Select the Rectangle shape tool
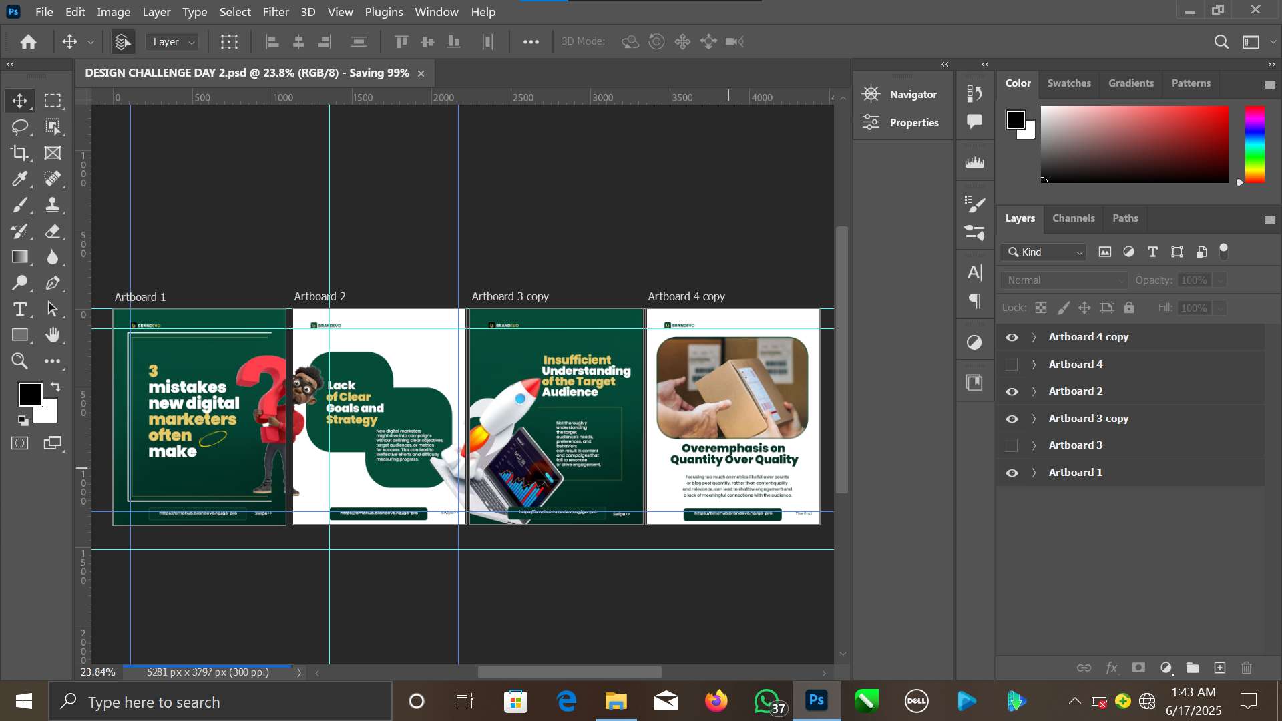Image resolution: width=1282 pixels, height=721 pixels. pos(19,335)
